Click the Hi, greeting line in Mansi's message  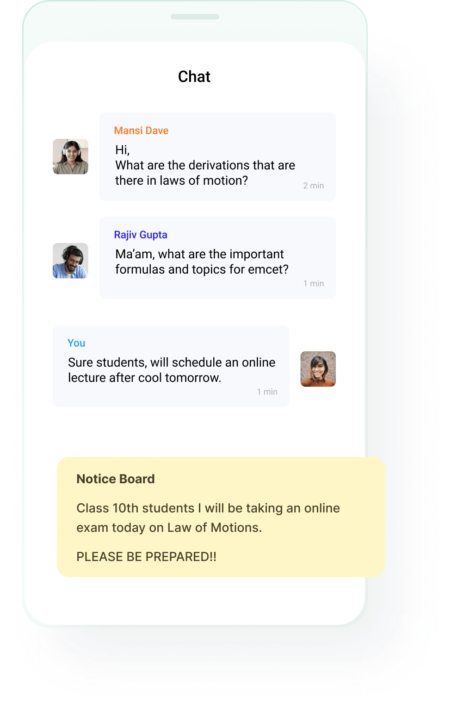click(123, 150)
